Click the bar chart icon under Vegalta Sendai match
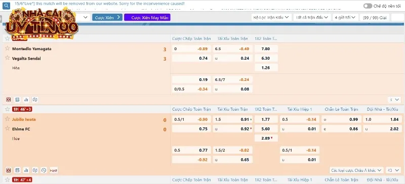 click(26, 100)
